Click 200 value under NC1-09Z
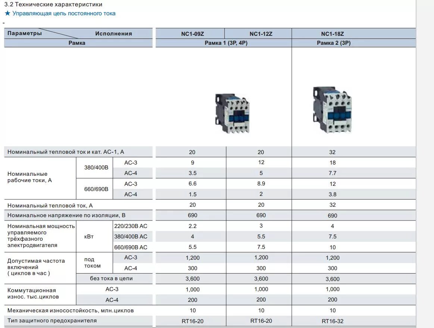Image resolution: width=434 pixels, height=328 pixels. [192, 300]
